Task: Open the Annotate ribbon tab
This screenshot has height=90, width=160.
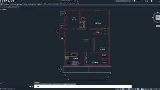Action: [x=11, y=3]
